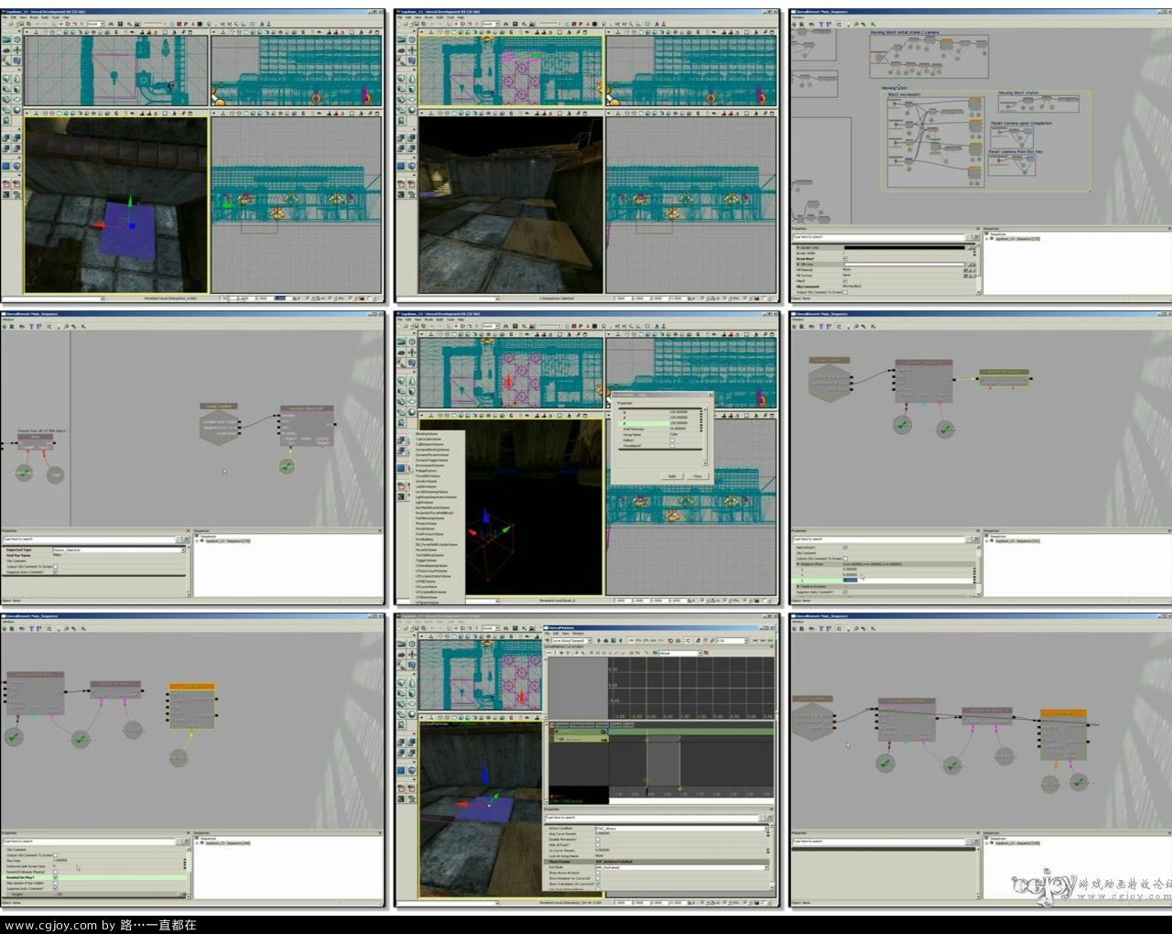Image resolution: width=1172 pixels, height=934 pixels.
Task: Click Add Special Brush in middle-center editor
Action: [x=400, y=468]
